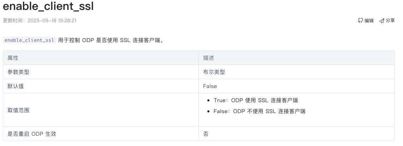Image resolution: width=403 pixels, height=146 pixels.
Task: Select the 布尔类型 value cell
Action: click(297, 72)
